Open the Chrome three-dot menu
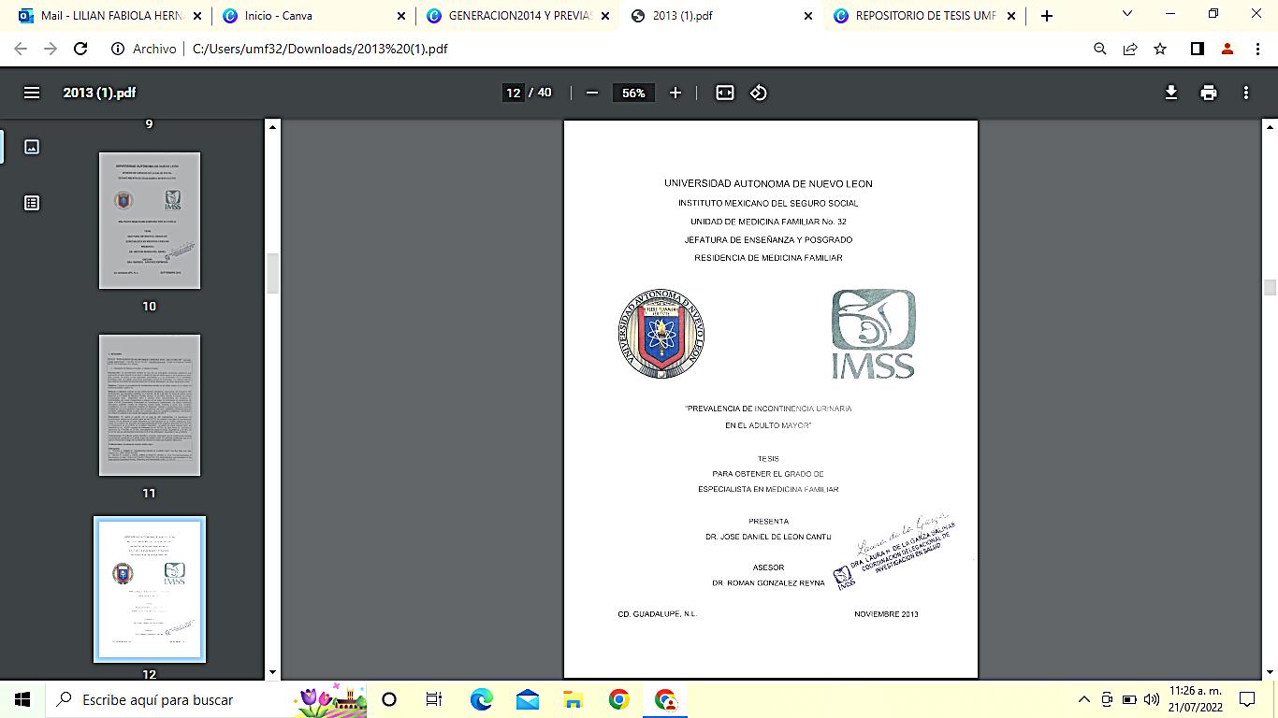Viewport: 1278px width, 718px height. tap(1256, 49)
